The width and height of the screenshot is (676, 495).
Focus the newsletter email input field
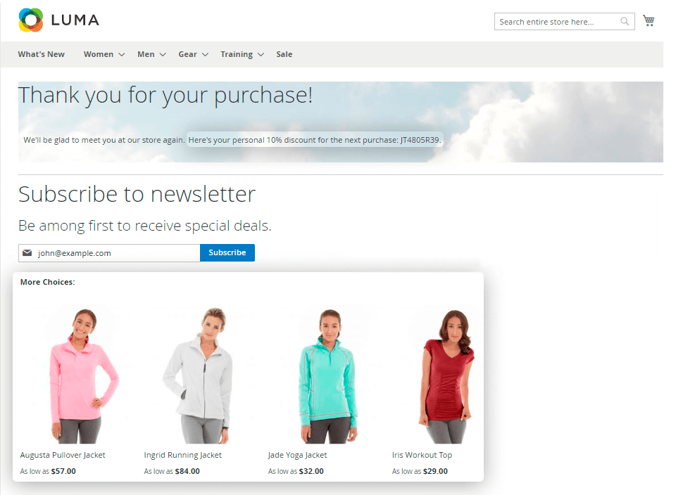click(109, 253)
